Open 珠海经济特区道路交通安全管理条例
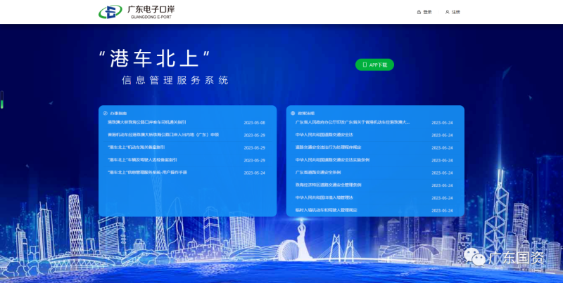The height and width of the screenshot is (283, 563). [328, 185]
